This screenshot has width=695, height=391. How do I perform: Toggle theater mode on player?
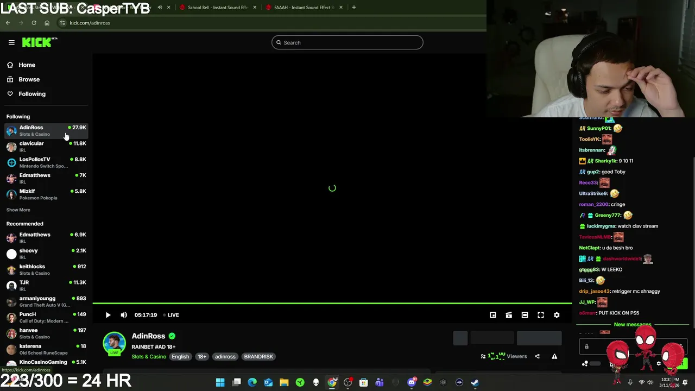coord(525,315)
